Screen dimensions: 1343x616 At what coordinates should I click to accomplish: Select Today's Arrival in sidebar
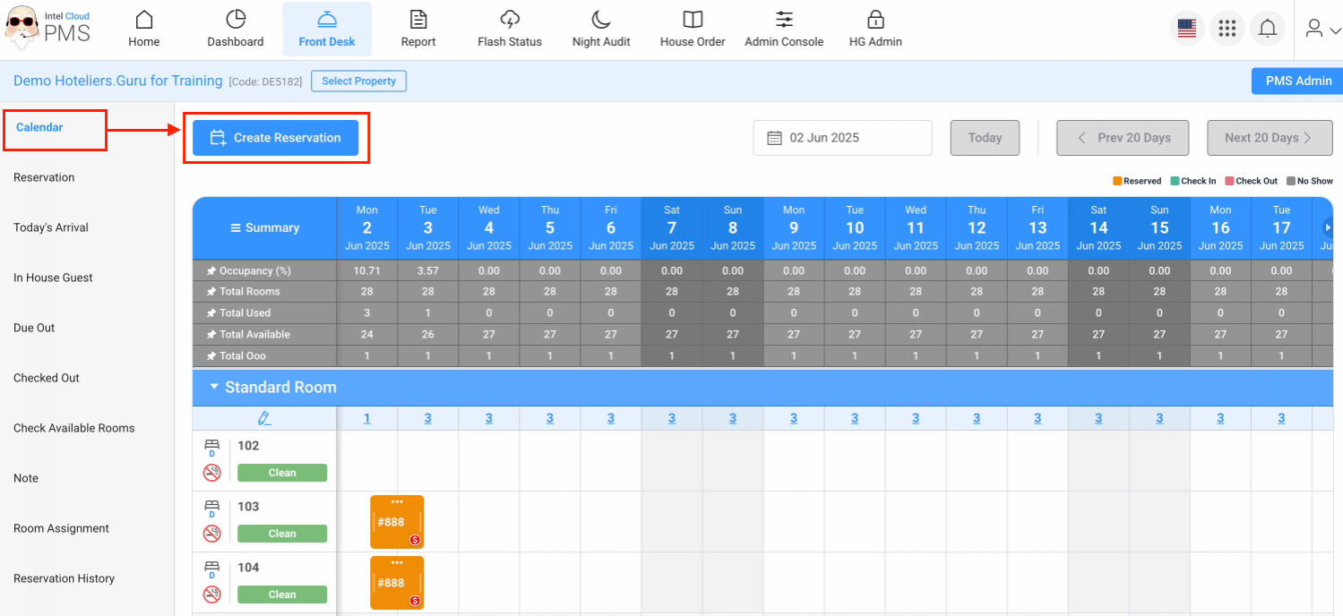51,227
